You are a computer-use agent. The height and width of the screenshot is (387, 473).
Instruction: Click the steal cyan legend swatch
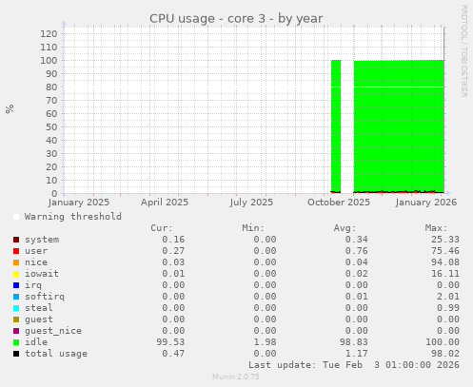(x=16, y=308)
